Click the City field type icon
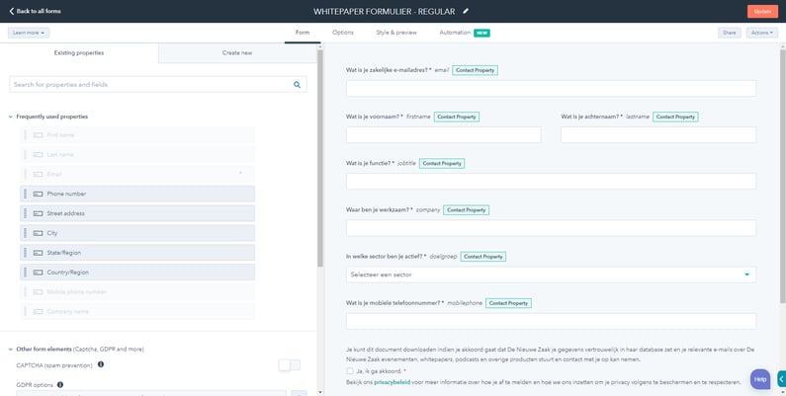Screen dimensions: 786x396 pos(38,233)
